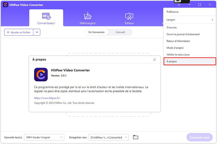Select the En Conversion toggle
The height and width of the screenshot is (144, 217).
[x=96, y=32]
